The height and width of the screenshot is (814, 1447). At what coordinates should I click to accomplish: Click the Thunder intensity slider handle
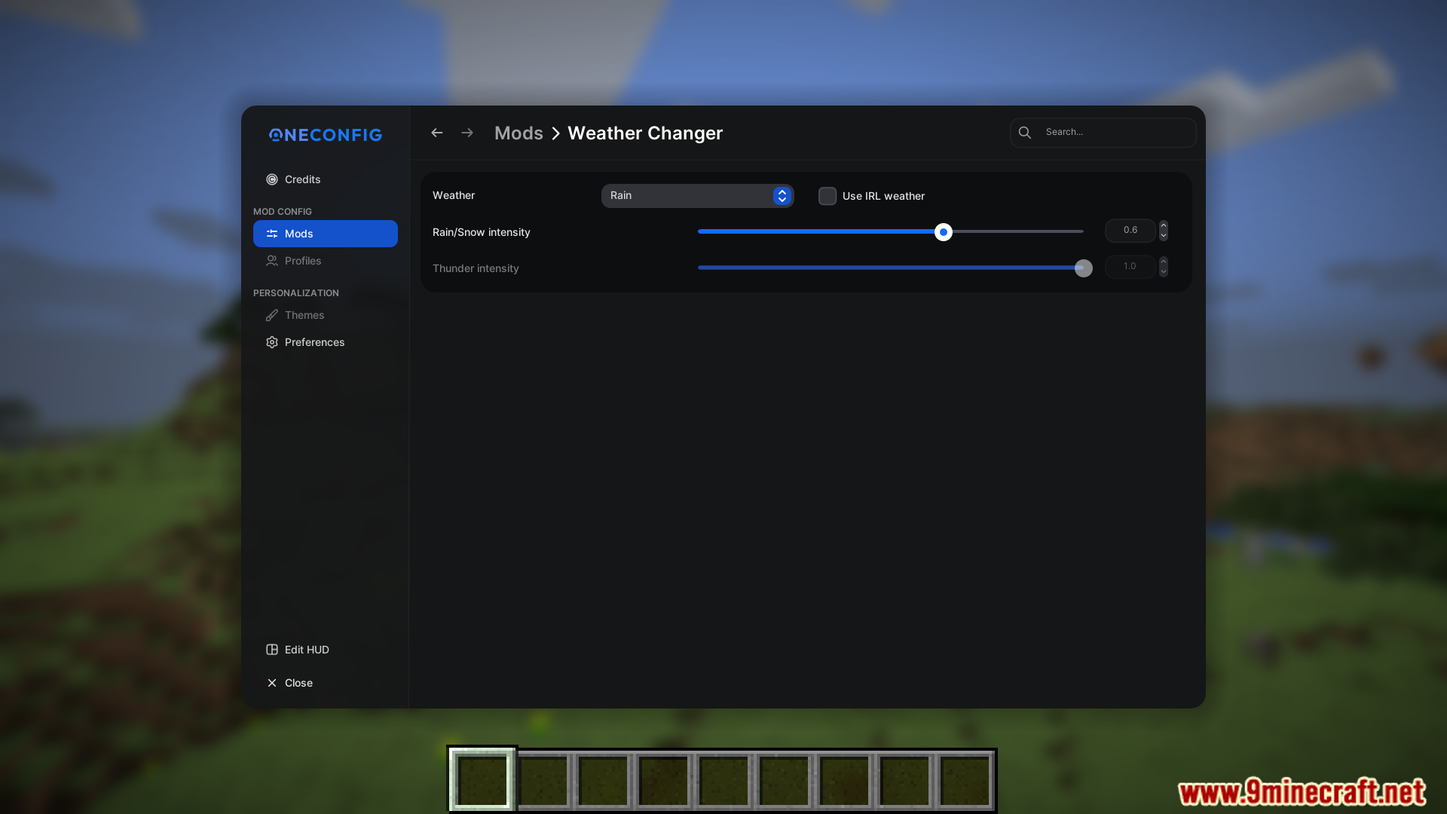1084,268
